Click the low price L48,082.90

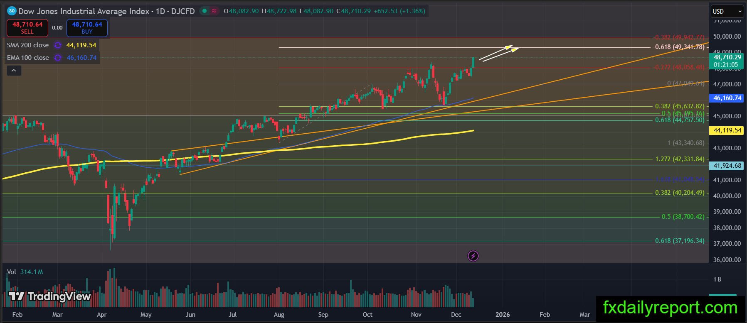pyautogui.click(x=316, y=11)
